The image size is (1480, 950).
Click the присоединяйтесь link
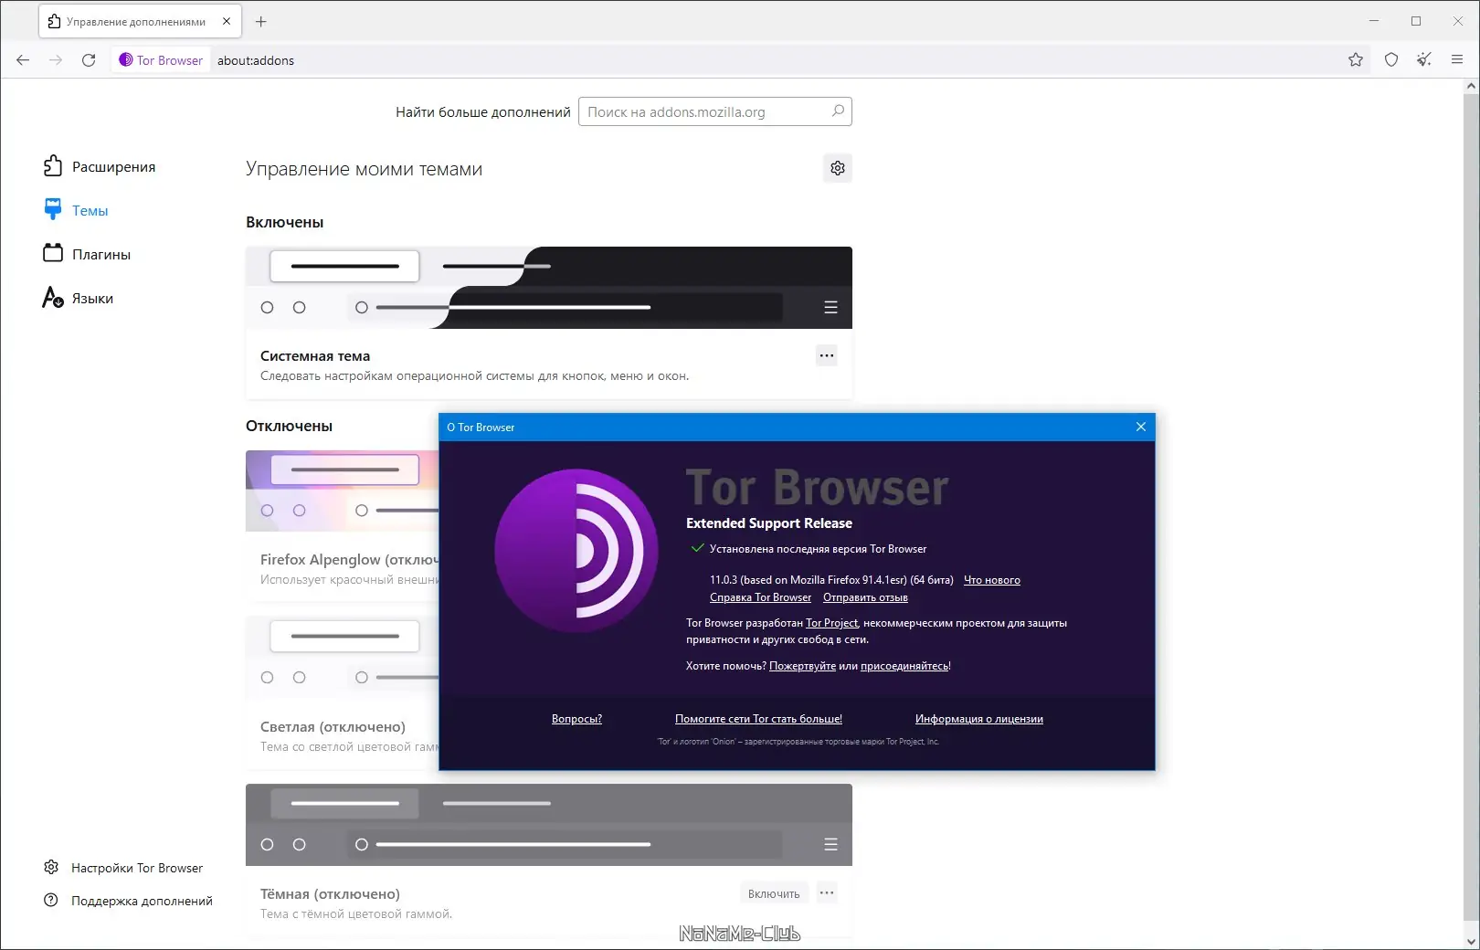point(904,666)
